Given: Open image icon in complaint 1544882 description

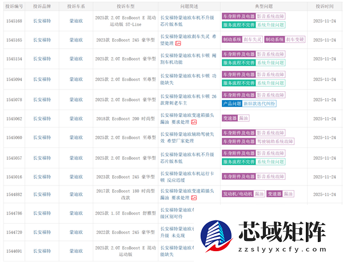Looking at the screenshot, I should click(x=194, y=198).
